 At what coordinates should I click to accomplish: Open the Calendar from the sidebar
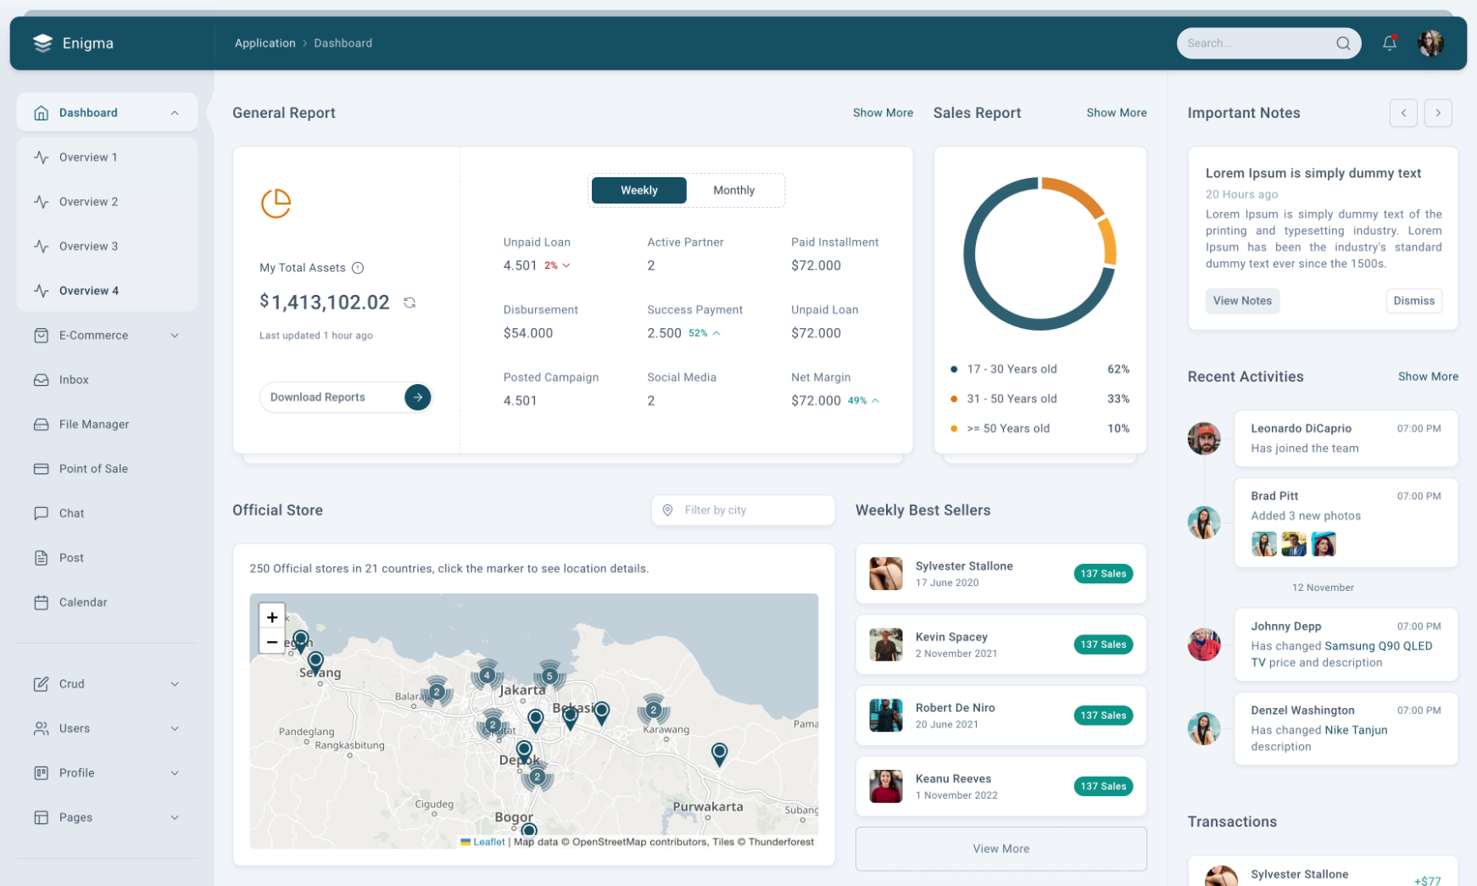[x=82, y=602]
